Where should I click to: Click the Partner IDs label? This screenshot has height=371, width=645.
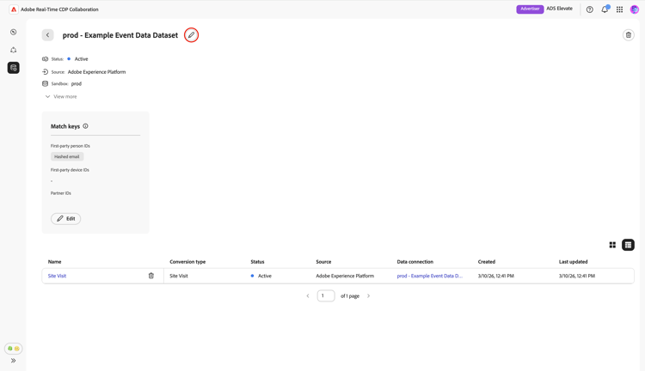(x=61, y=193)
